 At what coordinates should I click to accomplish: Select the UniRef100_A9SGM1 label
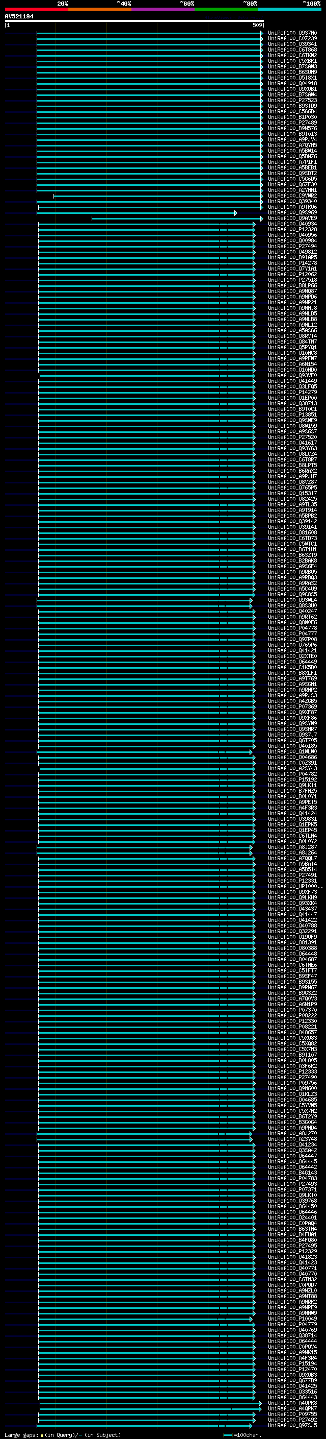coord(292,685)
